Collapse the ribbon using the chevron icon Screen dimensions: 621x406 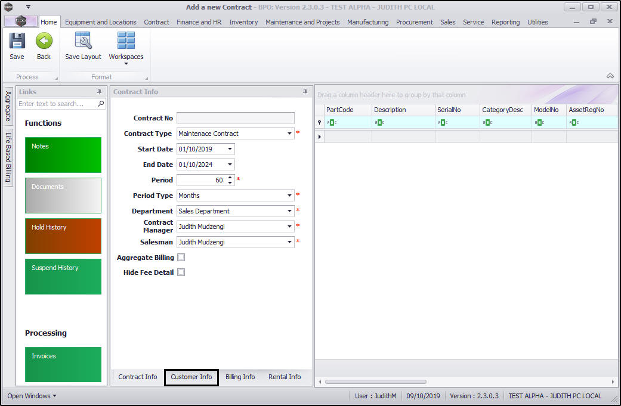[x=610, y=76]
